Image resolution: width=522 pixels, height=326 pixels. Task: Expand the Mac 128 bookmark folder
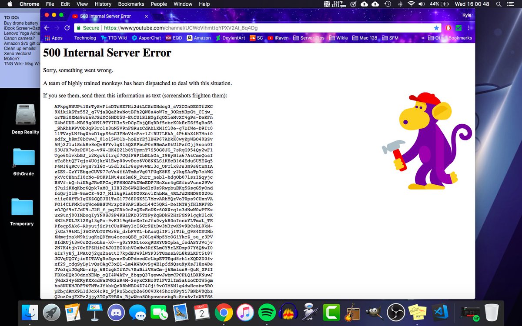click(365, 38)
